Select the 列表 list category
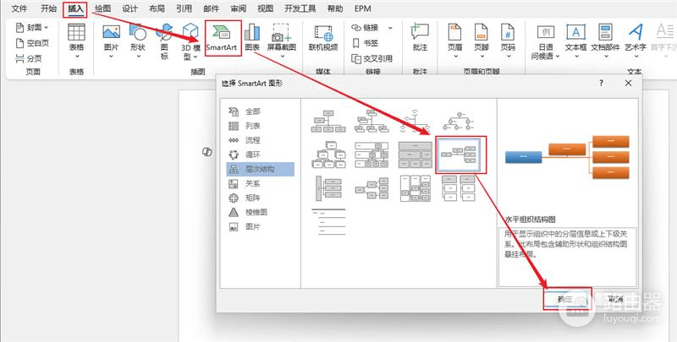The image size is (677, 342). (261, 126)
